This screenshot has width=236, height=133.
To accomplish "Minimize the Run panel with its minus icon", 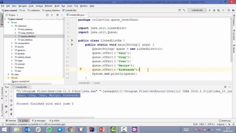I will 230,87.
